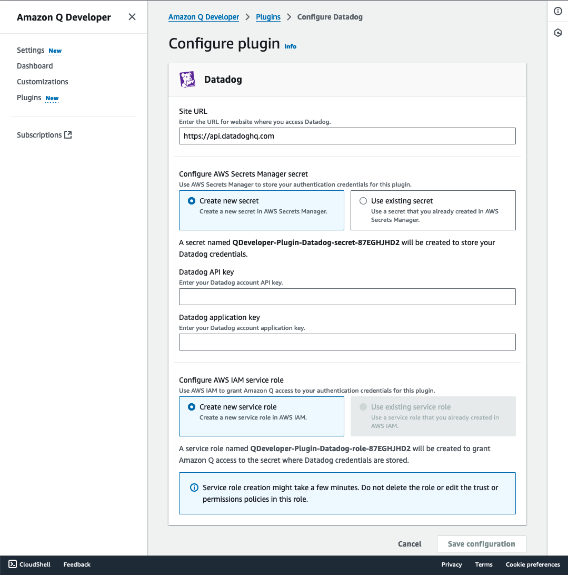Open the Privacy footer link
The width and height of the screenshot is (568, 575).
coord(452,564)
